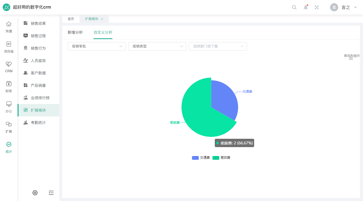The image size is (363, 201).
Task: Click the 人员能效 icon
Action: 26,60
